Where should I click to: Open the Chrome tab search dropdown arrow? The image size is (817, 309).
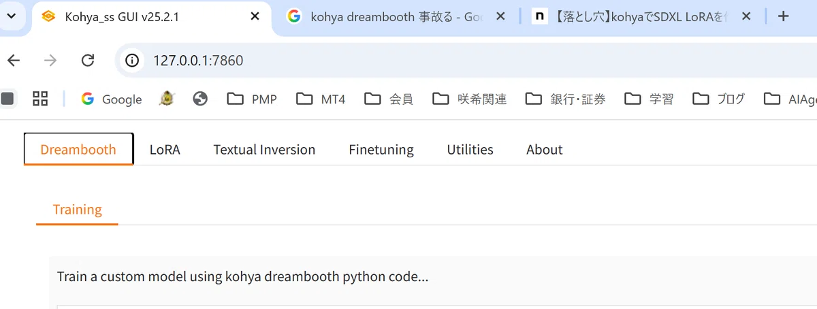tap(12, 16)
